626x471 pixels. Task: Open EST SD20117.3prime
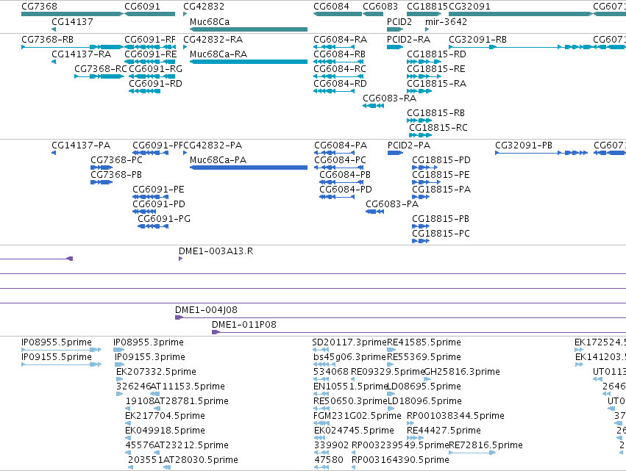(x=349, y=342)
